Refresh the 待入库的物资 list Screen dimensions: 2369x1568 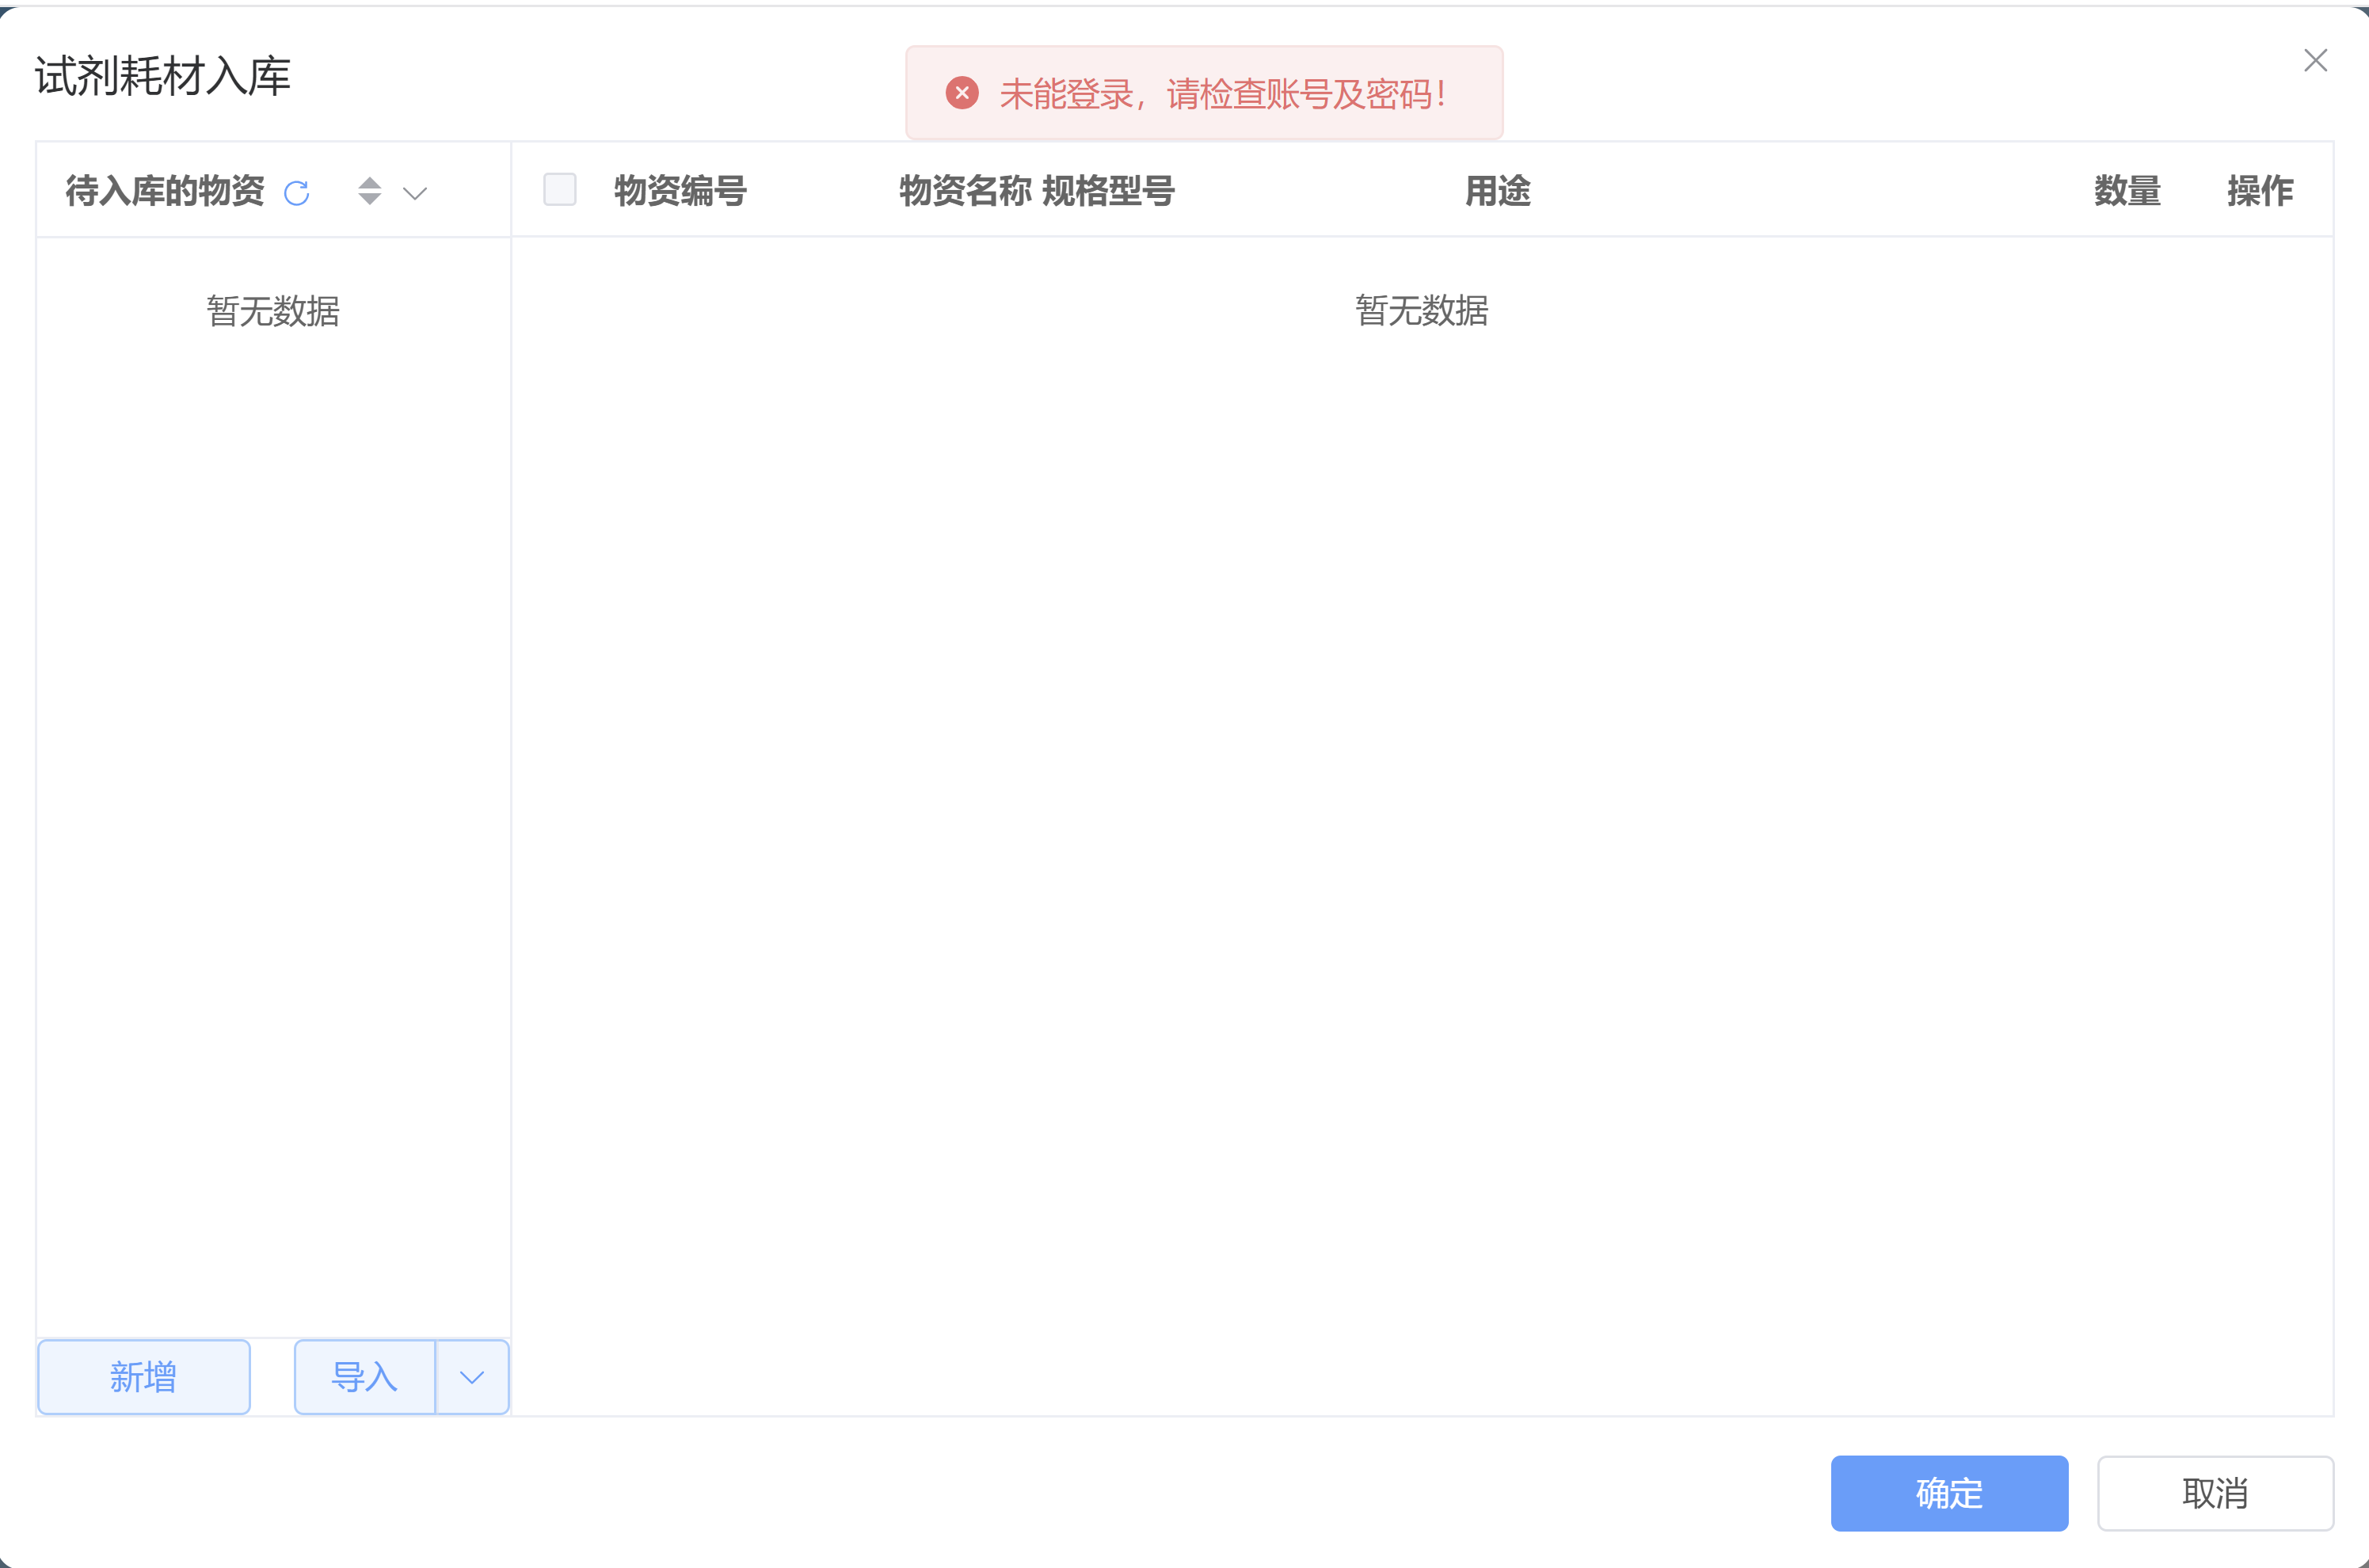(x=296, y=192)
